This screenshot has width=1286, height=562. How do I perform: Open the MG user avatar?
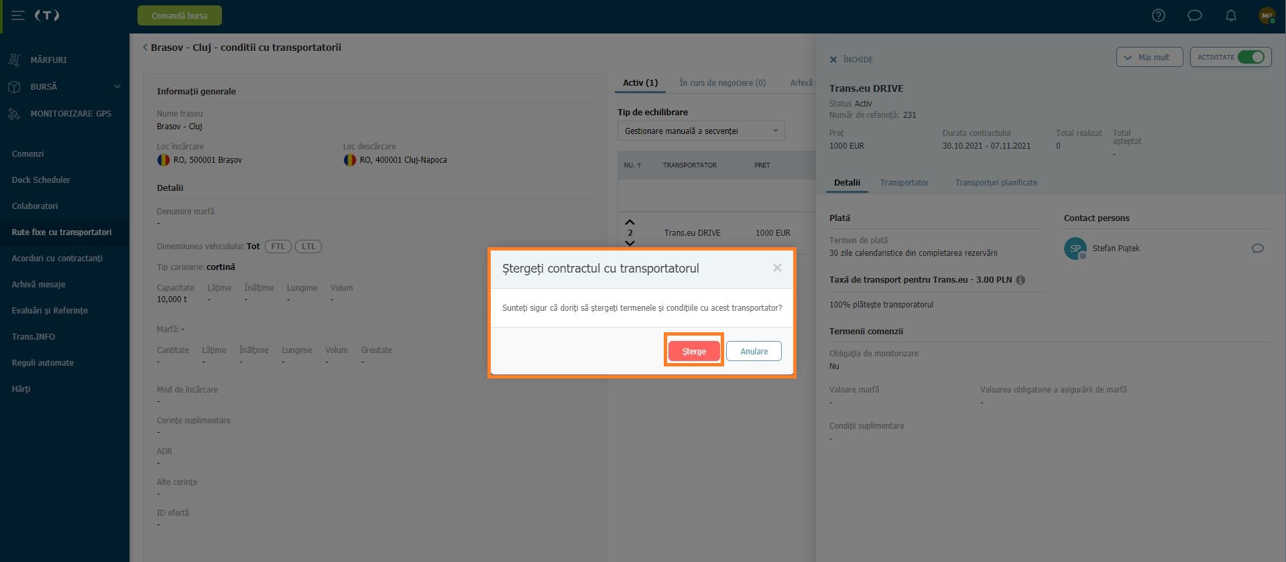point(1267,15)
